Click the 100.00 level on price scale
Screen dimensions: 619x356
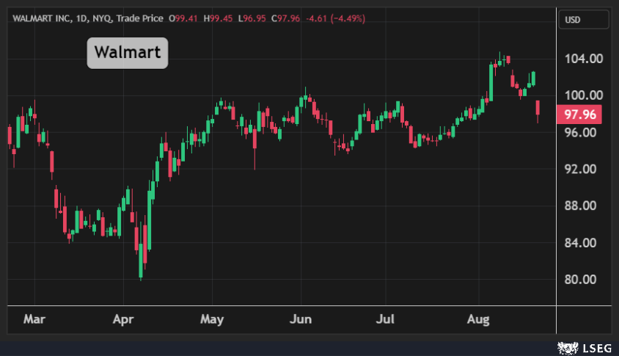pyautogui.click(x=581, y=95)
